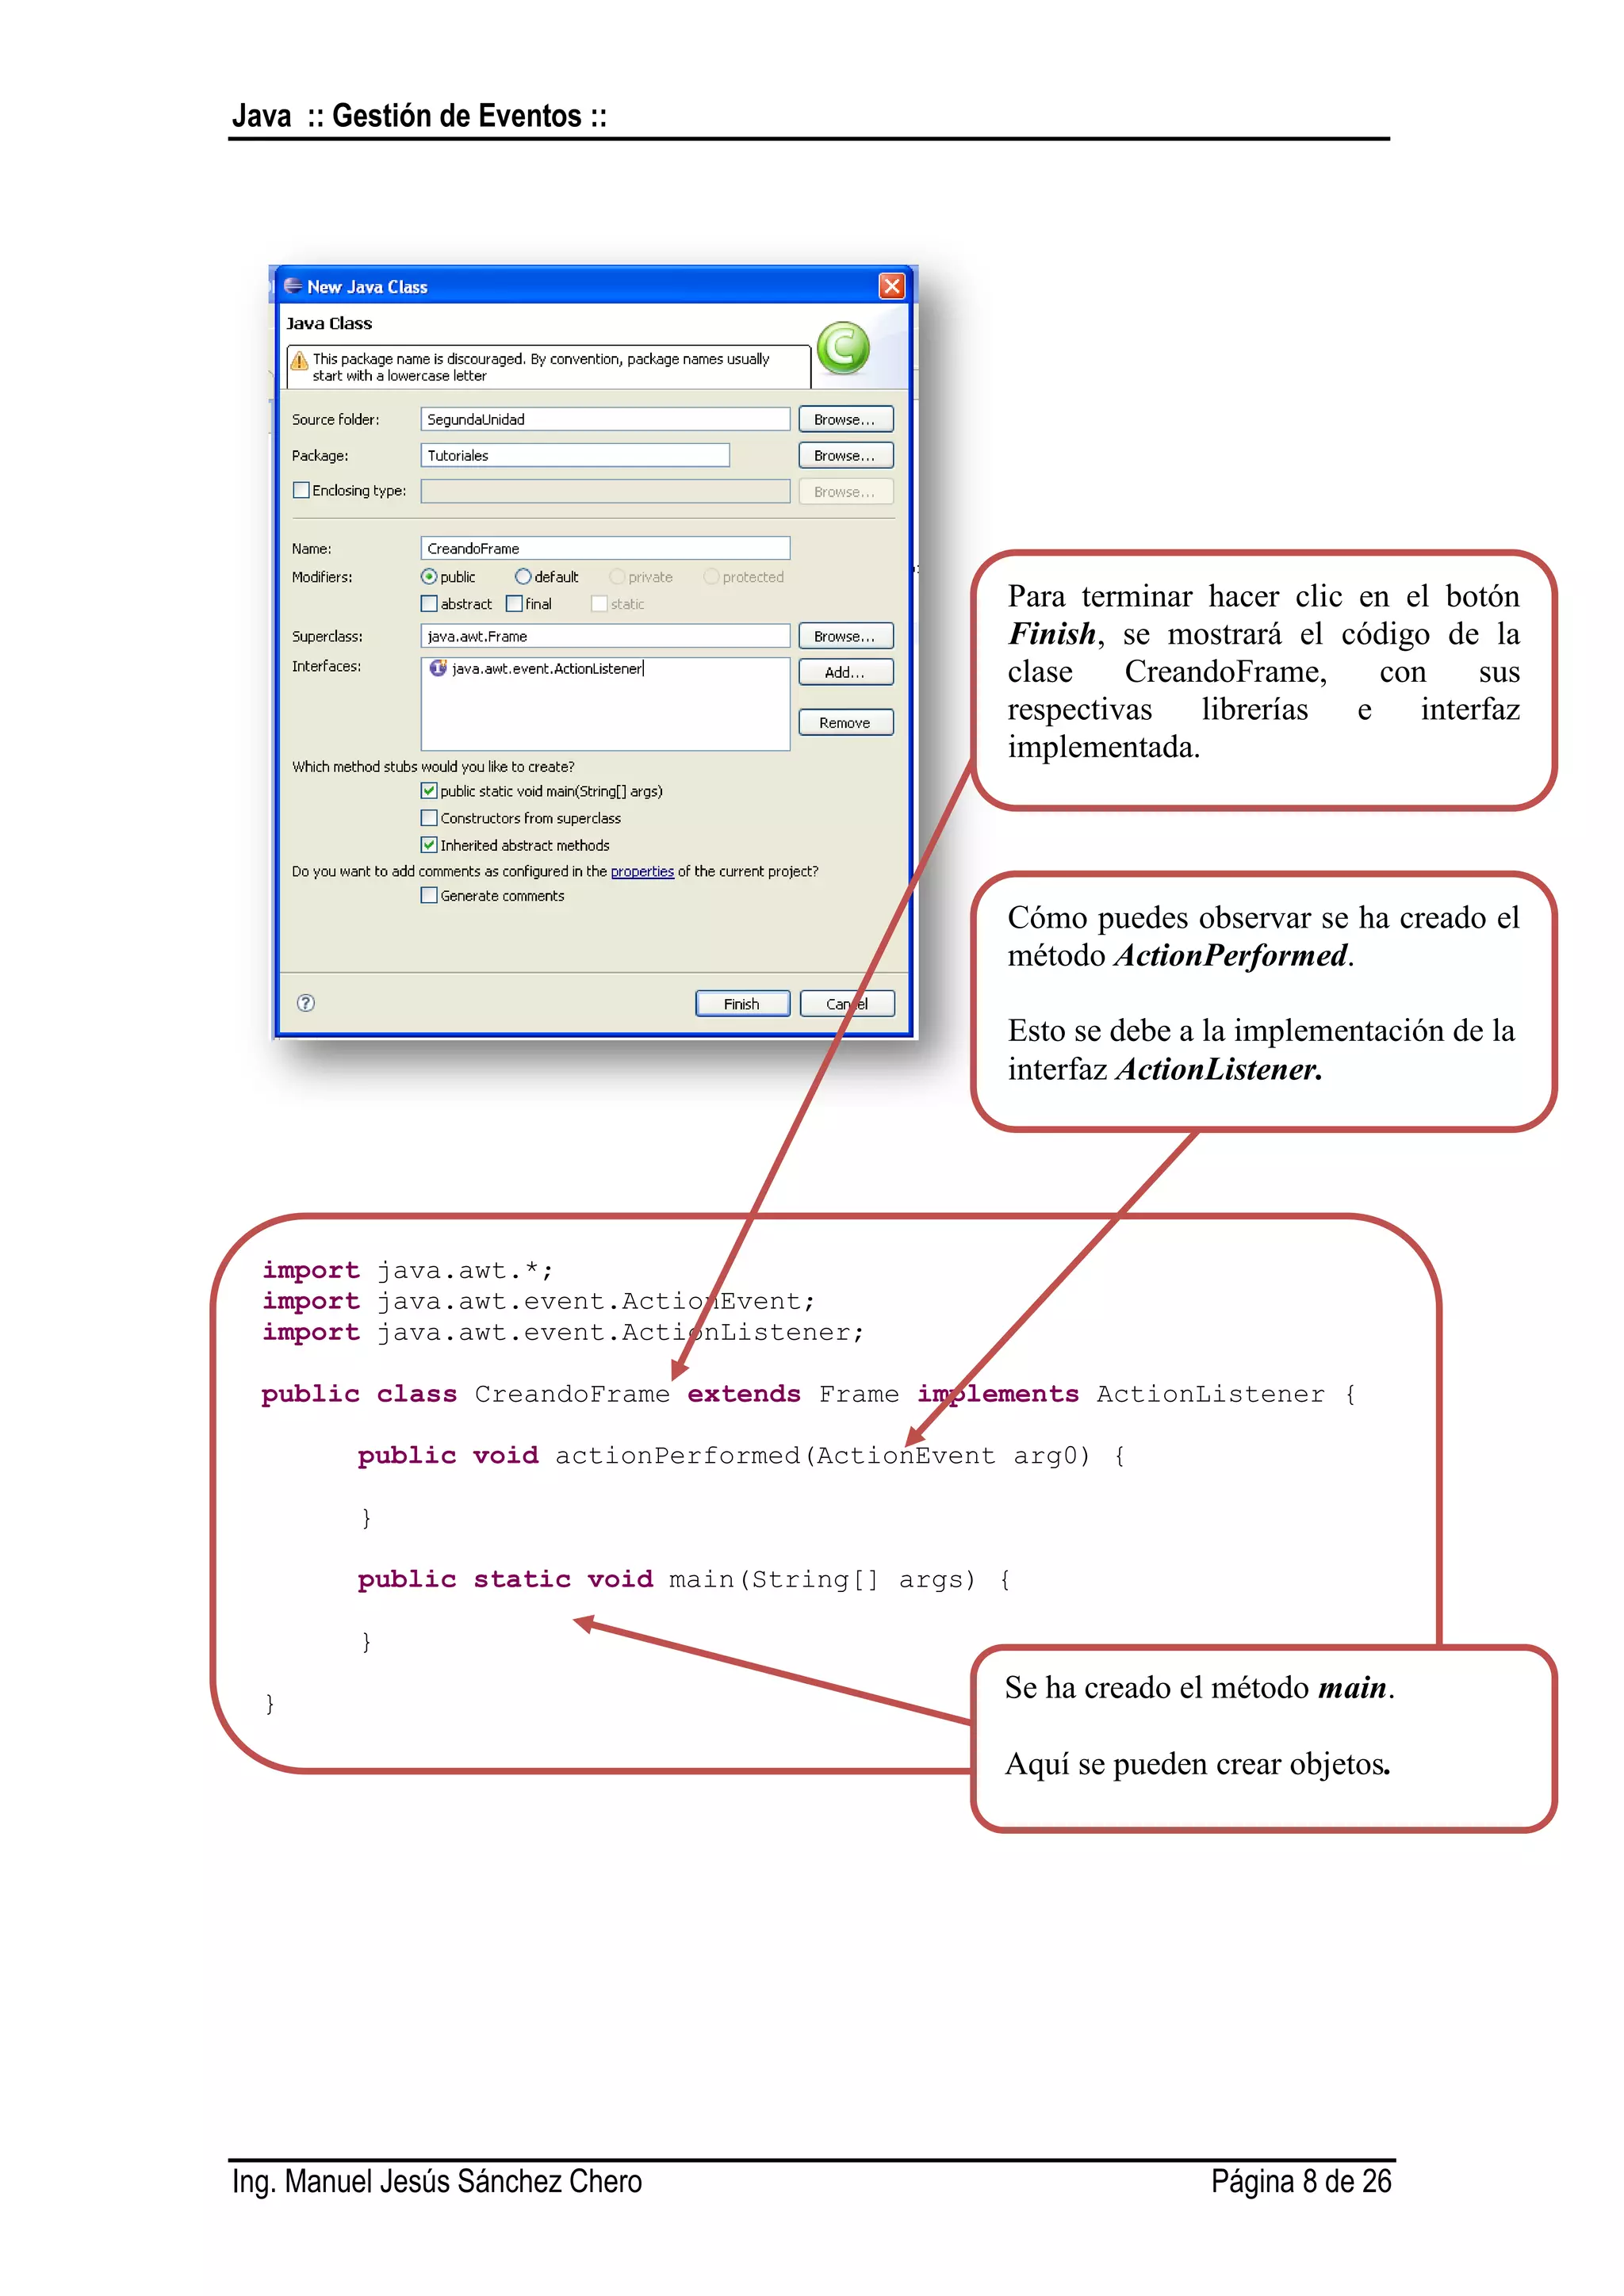Screen dimensions: 1624x2296
Task: Select the default modifier radio button
Action: 523,577
